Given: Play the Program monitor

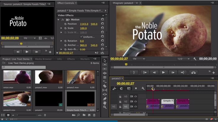Looking at the screenshot, I should pyautogui.click(x=163, y=72).
